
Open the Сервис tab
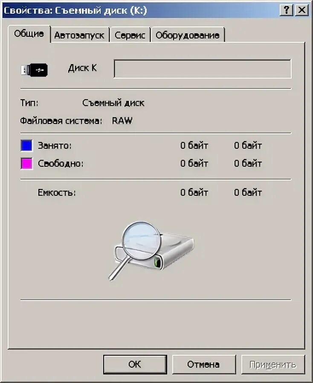130,35
